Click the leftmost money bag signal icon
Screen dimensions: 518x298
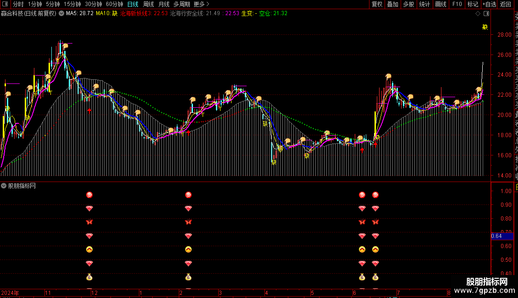coord(89,277)
